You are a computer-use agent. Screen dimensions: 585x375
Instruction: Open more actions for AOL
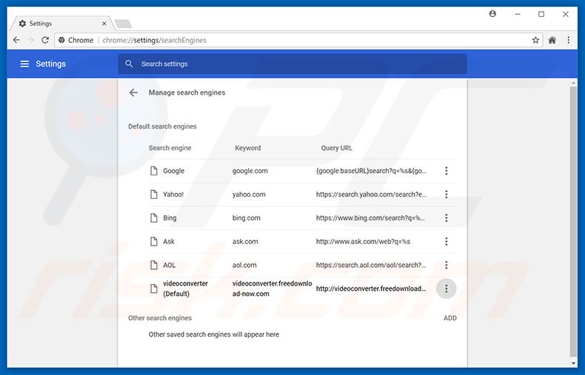447,265
